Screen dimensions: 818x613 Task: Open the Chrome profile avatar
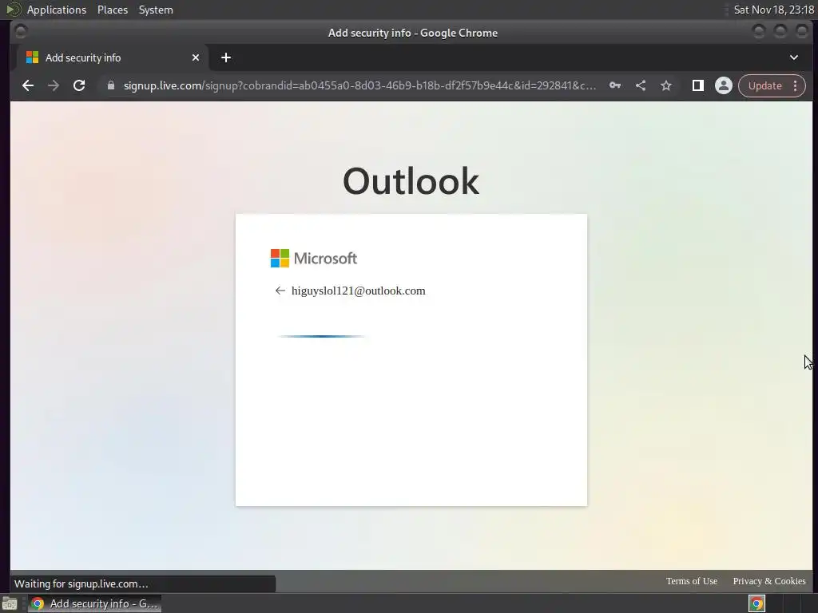pyautogui.click(x=724, y=85)
